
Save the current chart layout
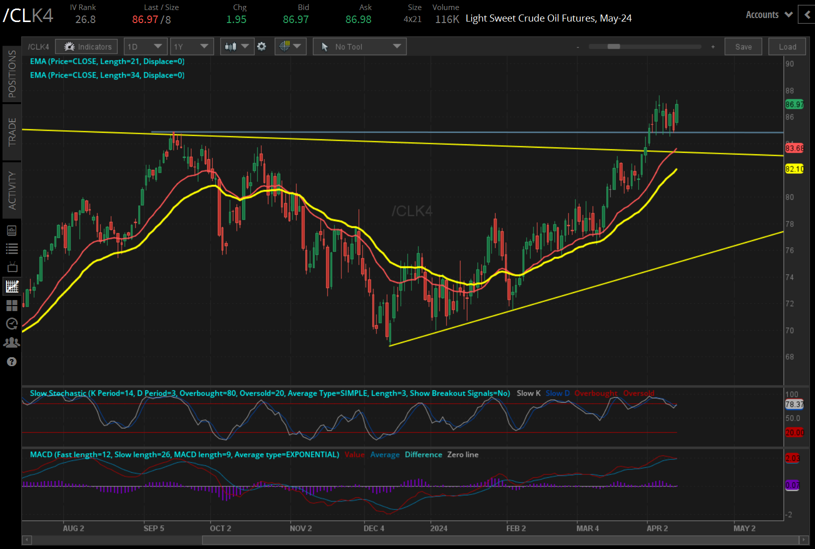[x=743, y=46]
